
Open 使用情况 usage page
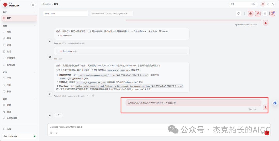coord(19,58)
